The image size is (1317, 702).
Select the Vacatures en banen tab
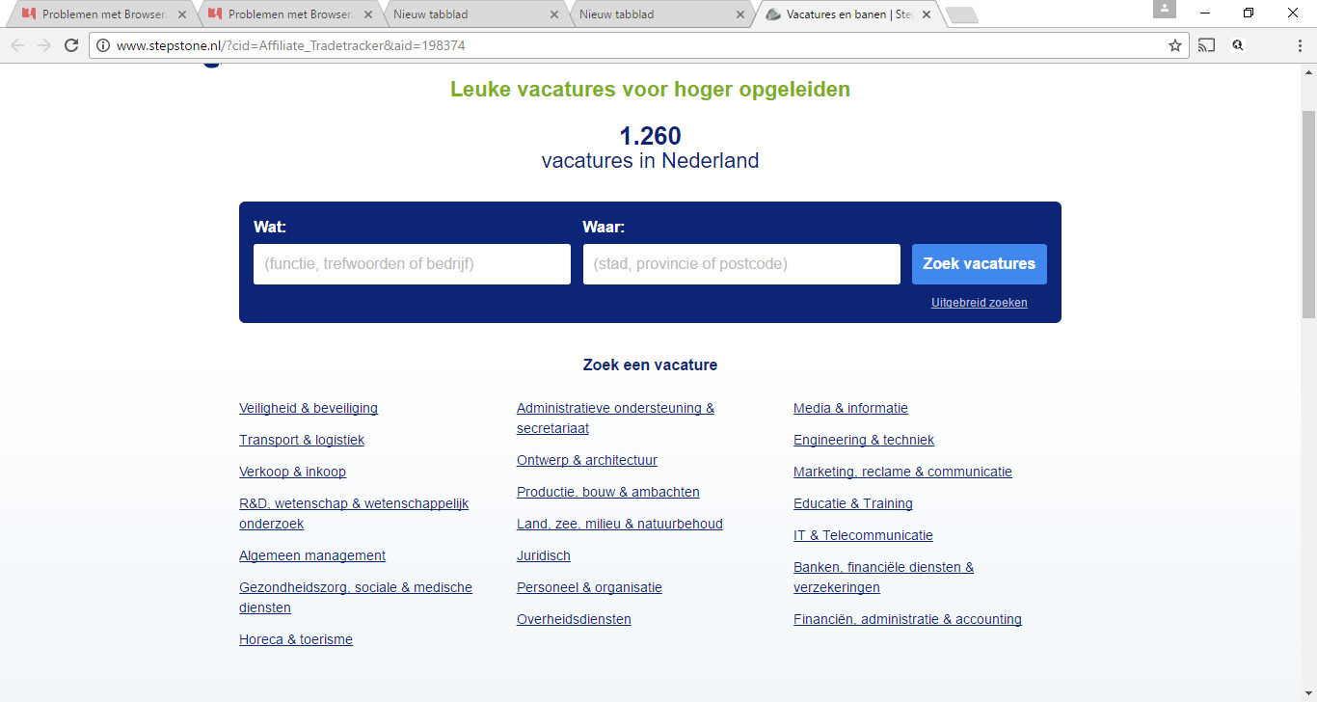click(848, 14)
